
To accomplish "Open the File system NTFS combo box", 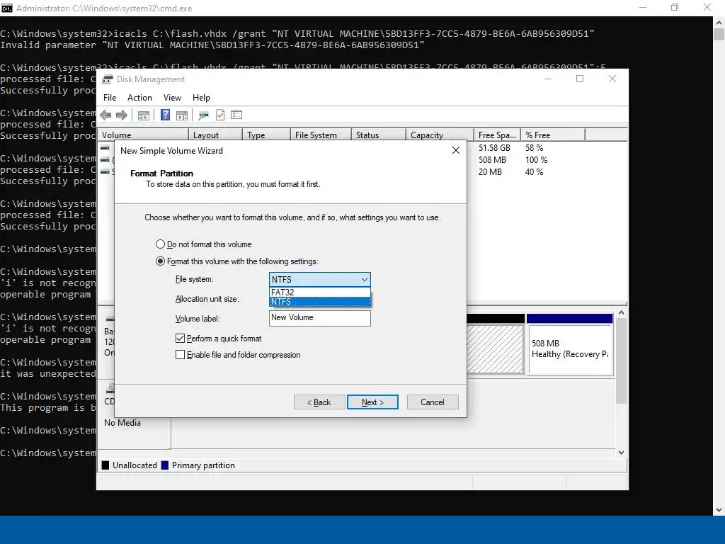I will pos(320,279).
